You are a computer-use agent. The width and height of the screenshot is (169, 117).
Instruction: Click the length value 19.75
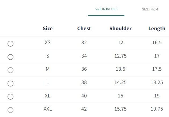pos(157,109)
